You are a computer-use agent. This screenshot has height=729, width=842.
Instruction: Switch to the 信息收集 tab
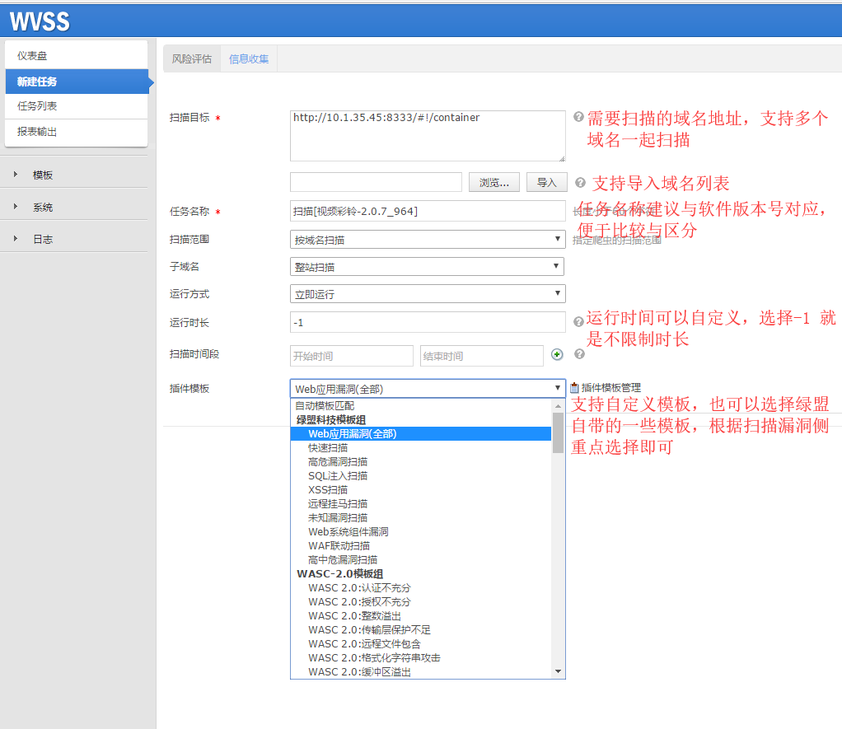249,59
